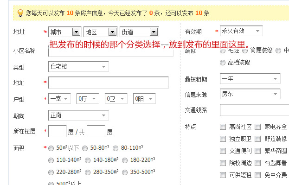
Task: Check the 独立厨卫 feature box
Action: pos(223,139)
